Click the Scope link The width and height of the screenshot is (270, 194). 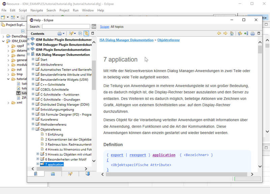click(105, 27)
